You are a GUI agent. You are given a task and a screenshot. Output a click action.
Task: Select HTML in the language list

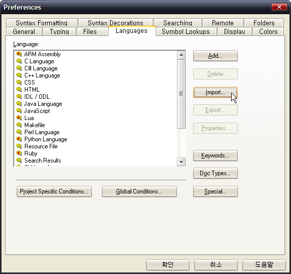tap(32, 89)
